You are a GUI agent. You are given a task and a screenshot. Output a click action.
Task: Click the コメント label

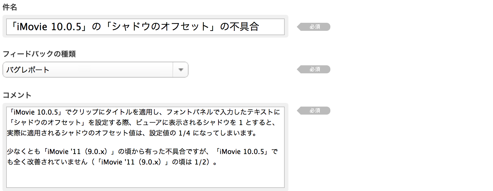coord(17,95)
